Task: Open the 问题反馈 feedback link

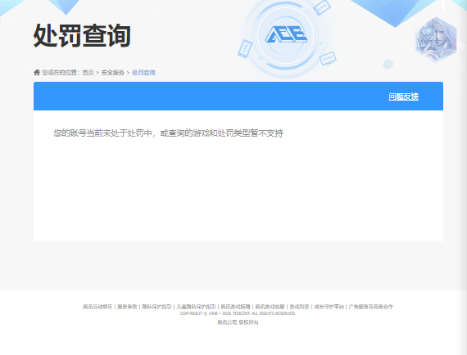Action: click(x=404, y=97)
